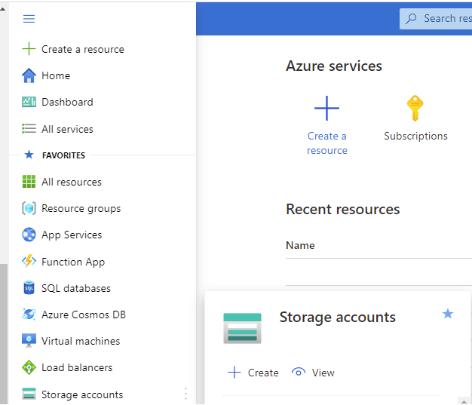
Task: Click the Load balancers diamond icon
Action: pyautogui.click(x=29, y=367)
